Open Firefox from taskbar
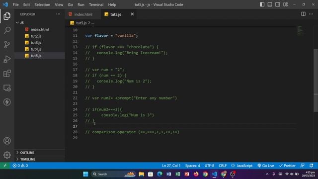Image resolution: width=318 pixels, height=179 pixels. [196, 174]
